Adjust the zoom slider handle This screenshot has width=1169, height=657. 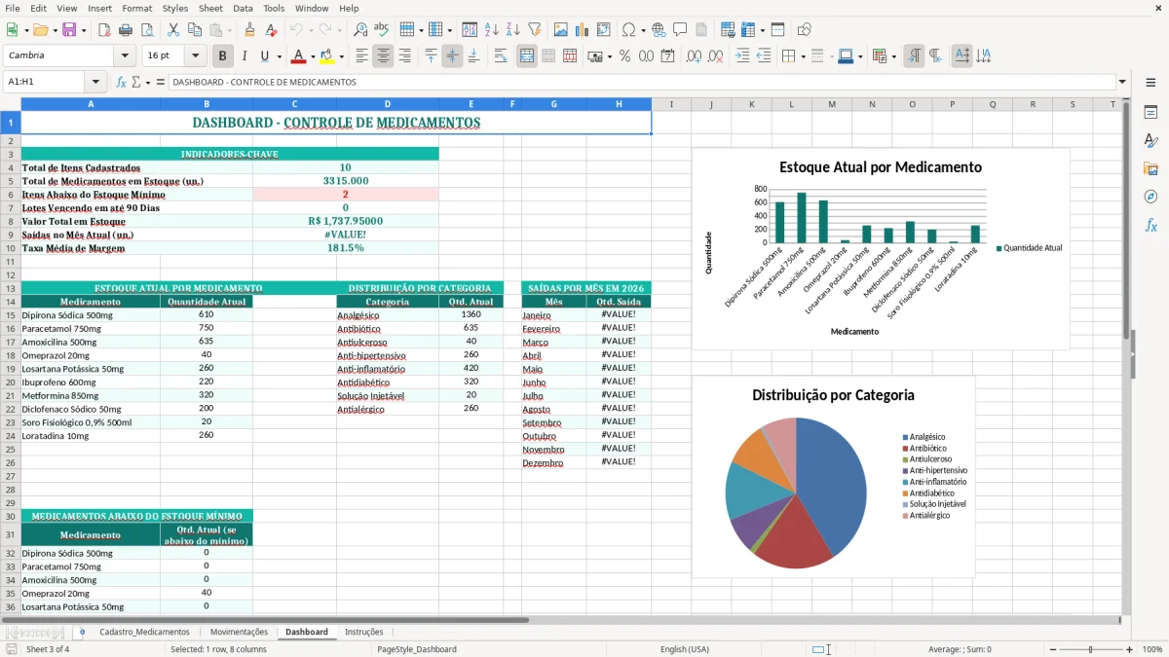(x=1090, y=649)
